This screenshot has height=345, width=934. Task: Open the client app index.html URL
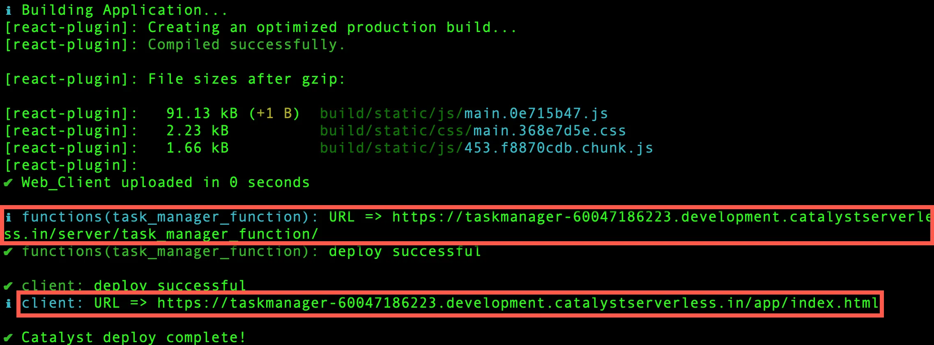(518, 303)
